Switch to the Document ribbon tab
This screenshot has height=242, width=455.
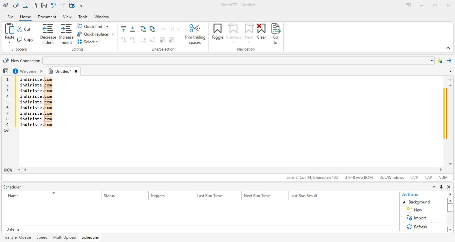tap(47, 17)
